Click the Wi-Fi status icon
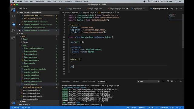194x109 pixels. 149,2
